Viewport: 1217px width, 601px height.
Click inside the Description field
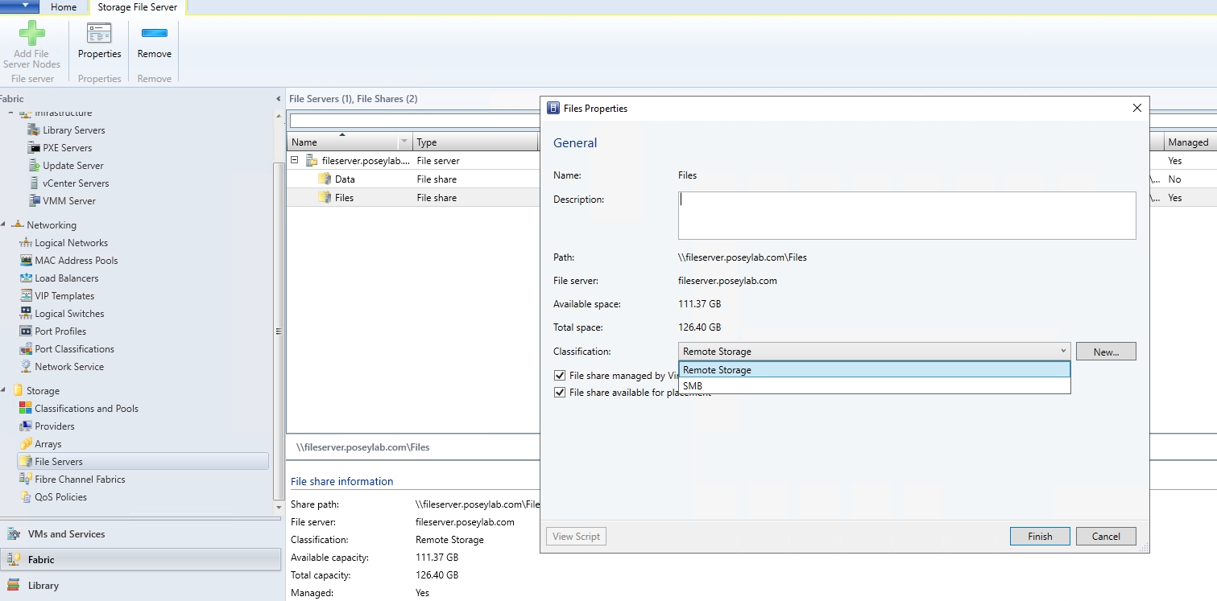pyautogui.click(x=906, y=215)
